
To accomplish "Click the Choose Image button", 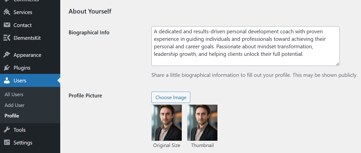I will (x=171, y=97).
